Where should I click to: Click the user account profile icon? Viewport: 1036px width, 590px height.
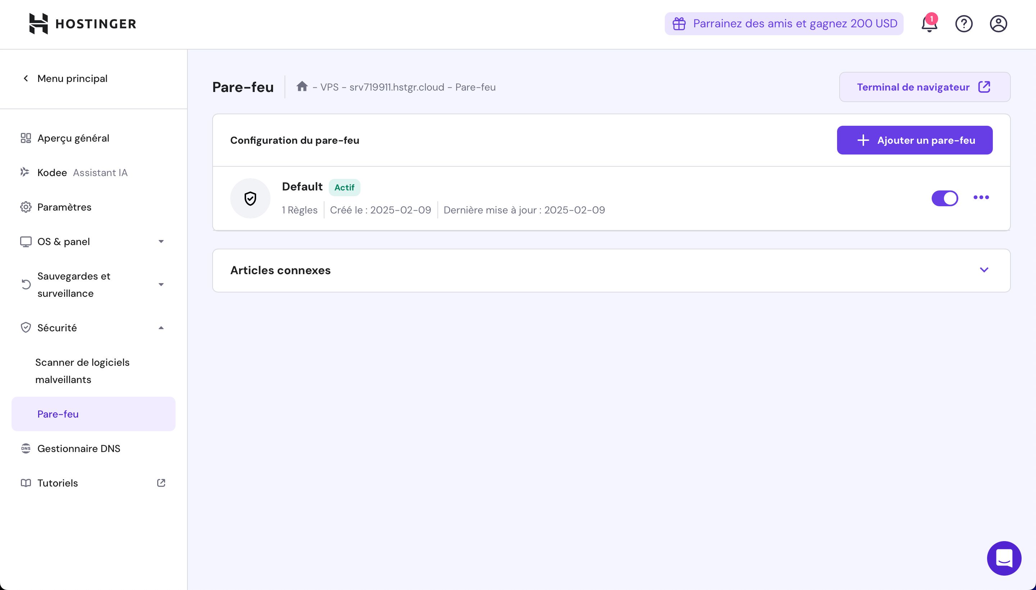(x=998, y=24)
